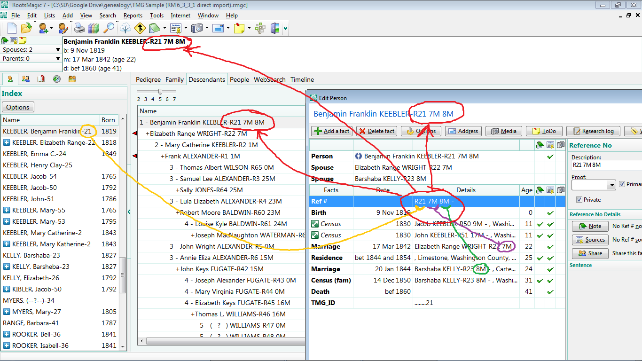
Task: Click the Note button in Reference No Details
Action: click(590, 226)
